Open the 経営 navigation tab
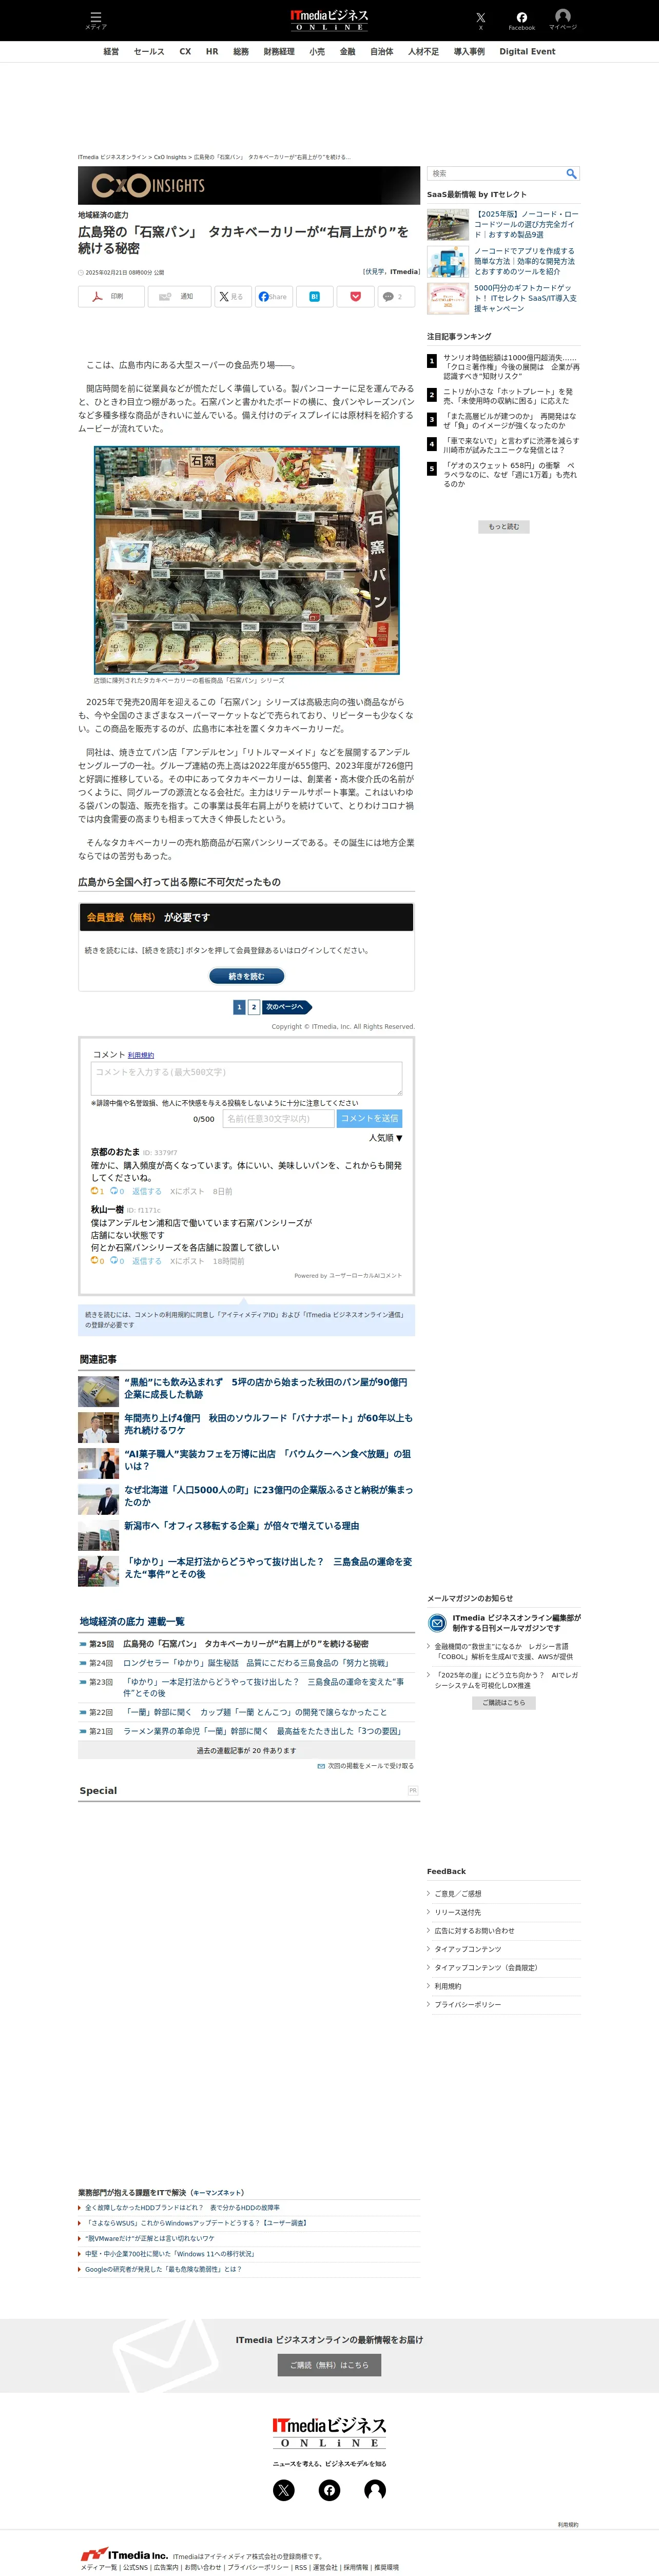The image size is (659, 2576). click(111, 51)
